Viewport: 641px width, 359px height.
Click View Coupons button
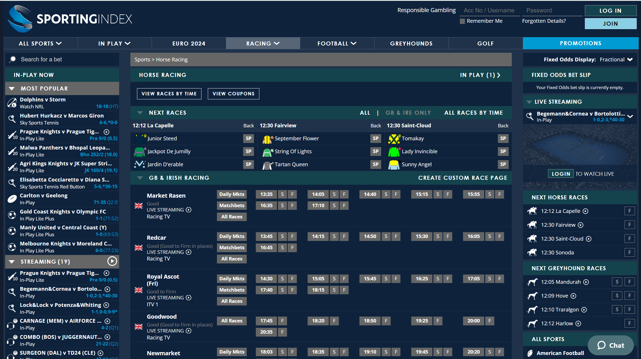[233, 94]
